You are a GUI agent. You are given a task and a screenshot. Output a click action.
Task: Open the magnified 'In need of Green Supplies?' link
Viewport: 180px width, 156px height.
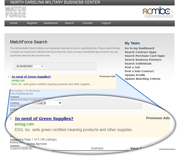coord(44,119)
